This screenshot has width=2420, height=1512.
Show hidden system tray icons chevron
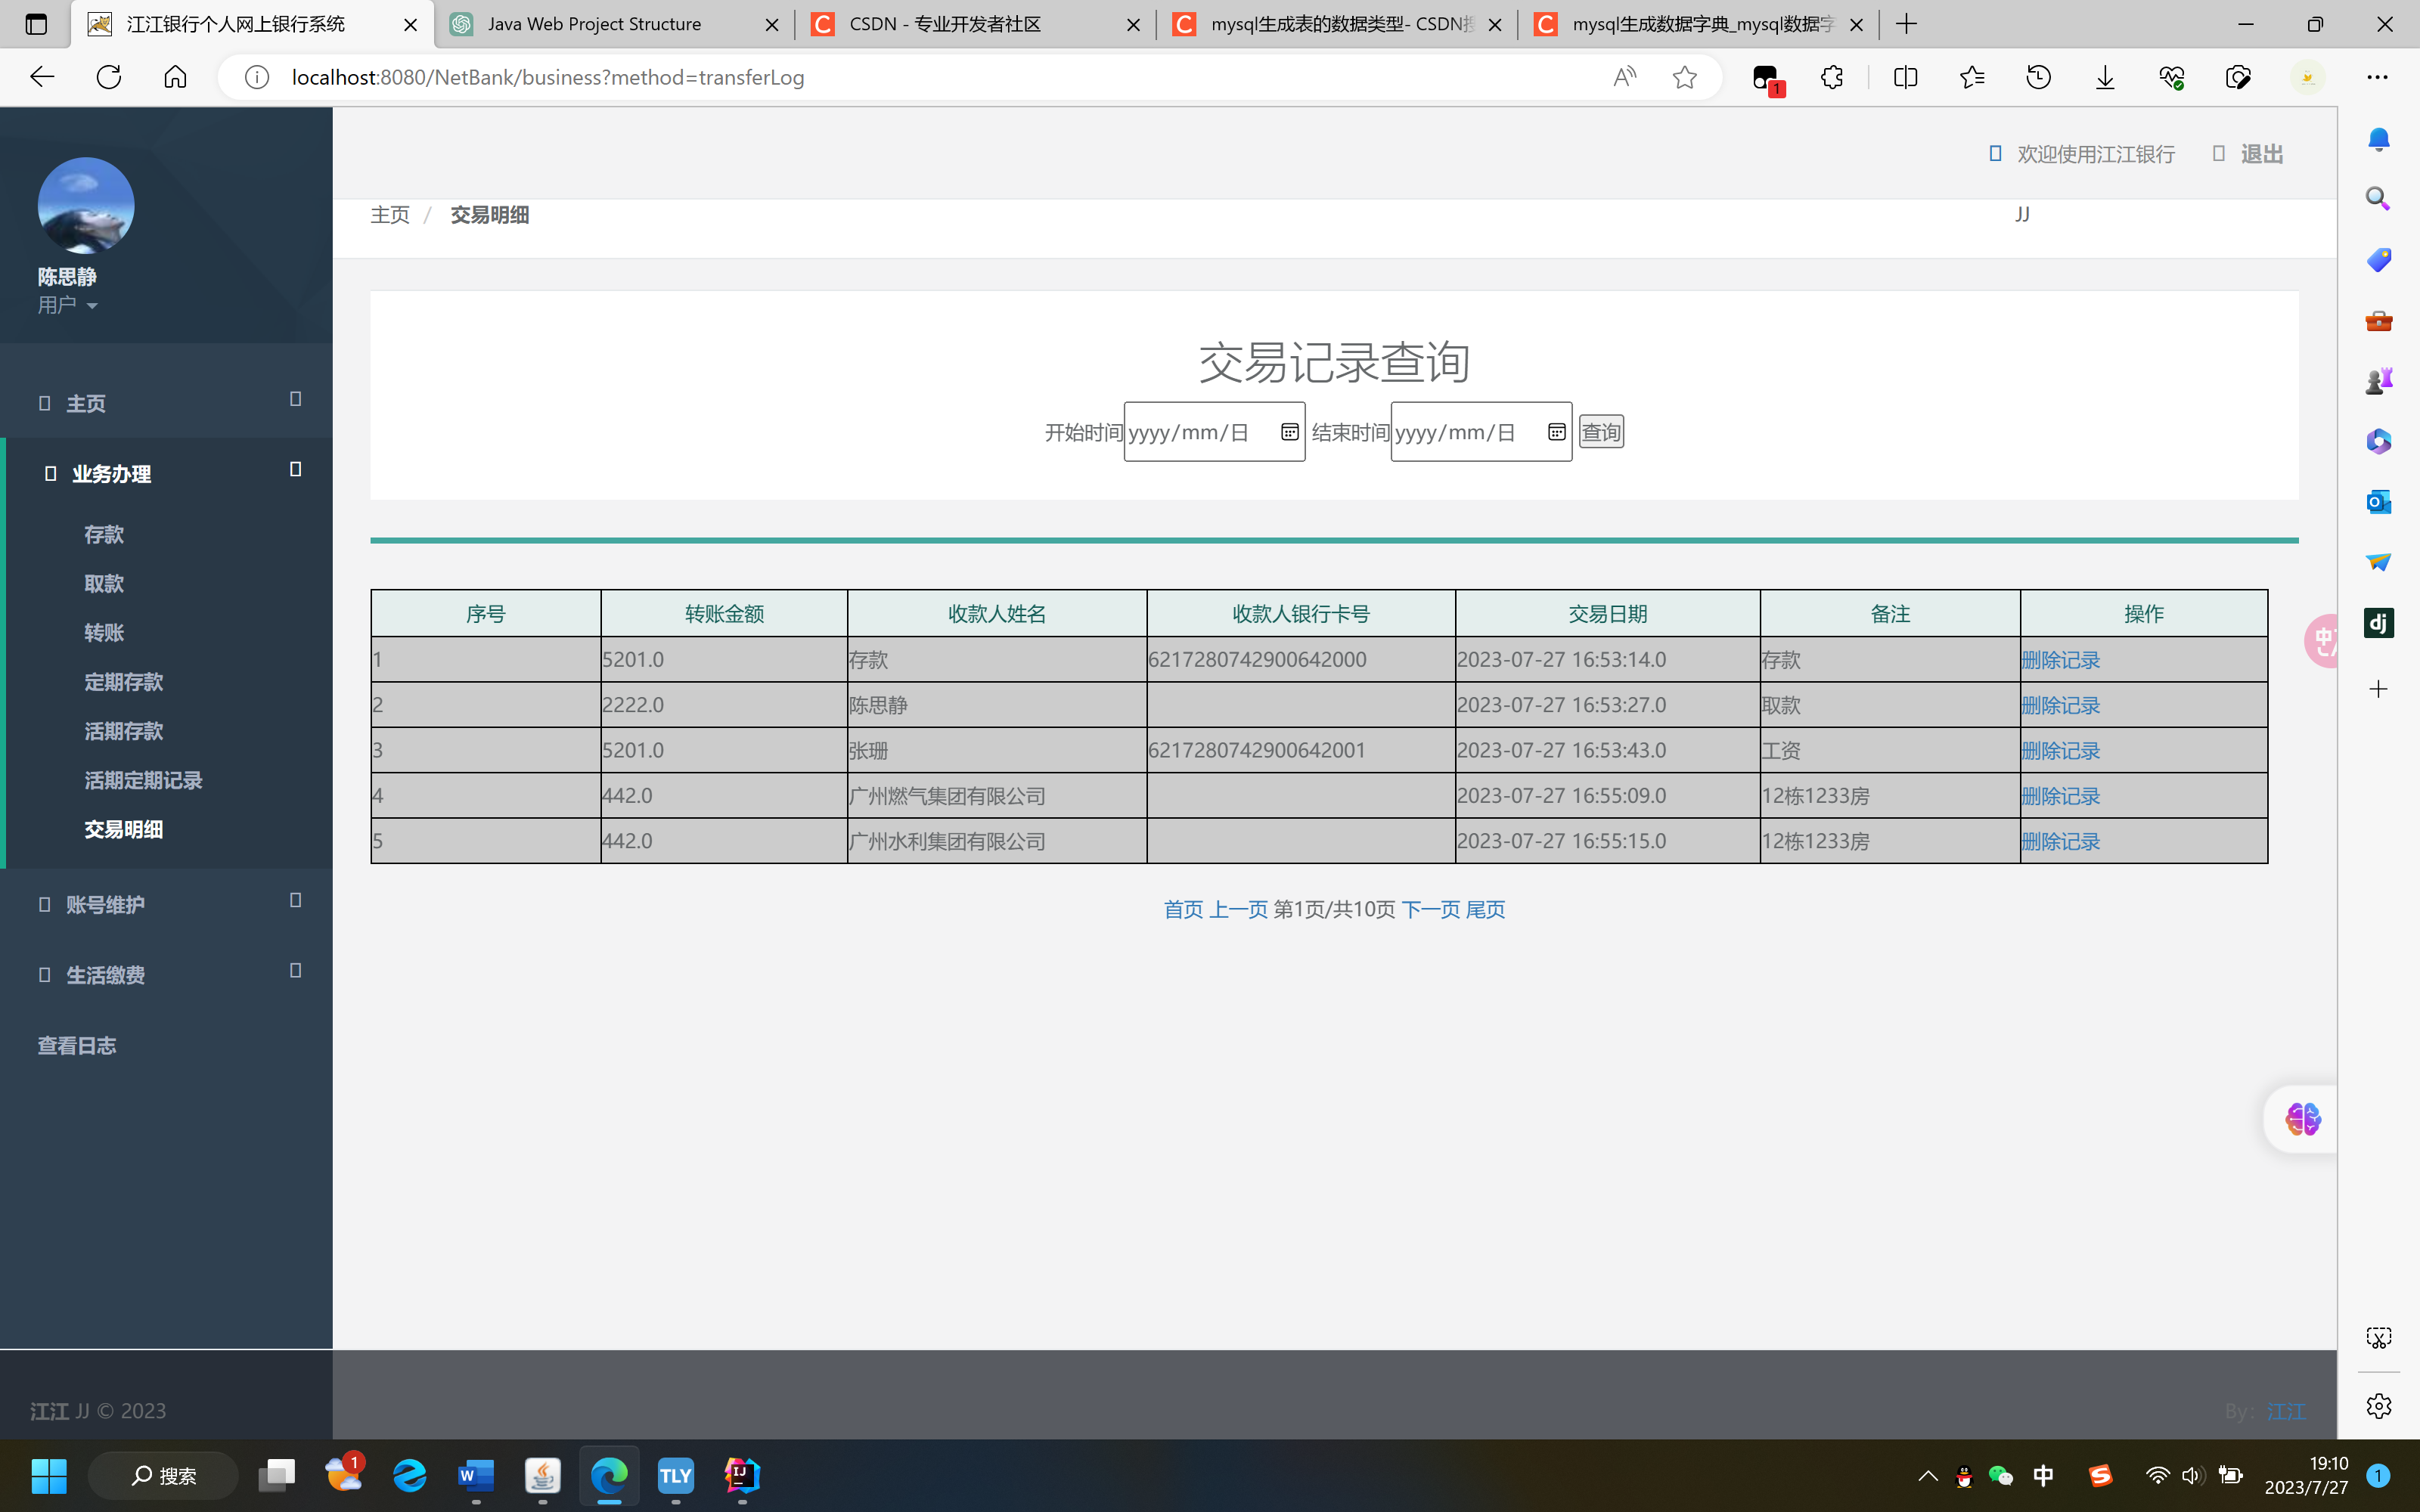(1928, 1475)
